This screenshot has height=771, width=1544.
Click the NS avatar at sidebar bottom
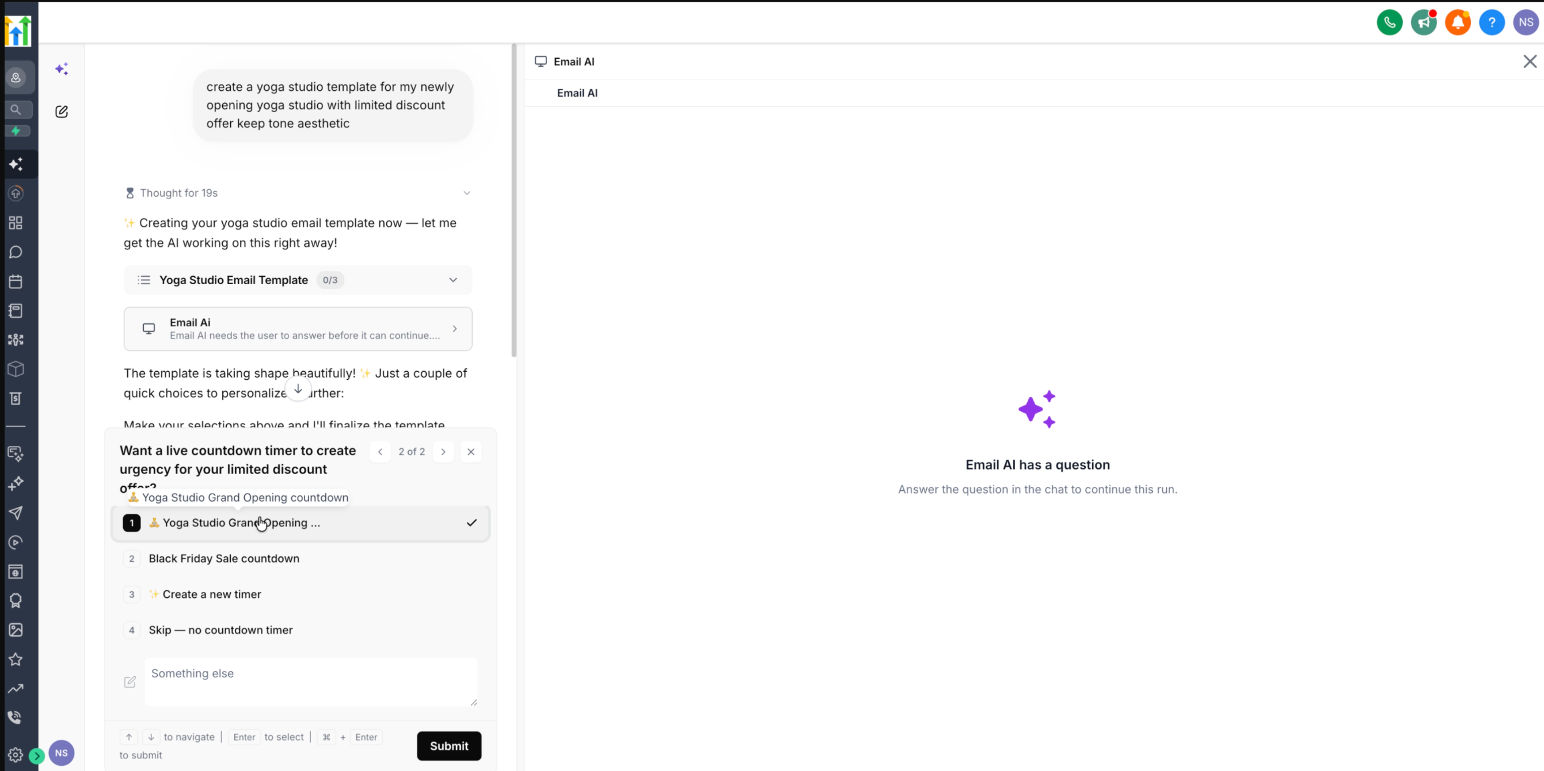click(62, 753)
